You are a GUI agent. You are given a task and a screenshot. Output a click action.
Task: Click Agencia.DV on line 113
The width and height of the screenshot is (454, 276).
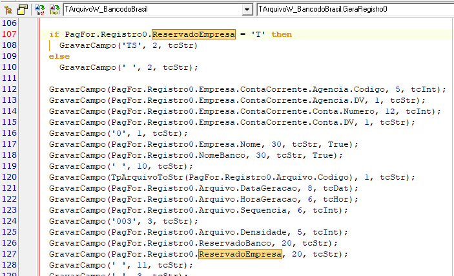click(x=338, y=100)
